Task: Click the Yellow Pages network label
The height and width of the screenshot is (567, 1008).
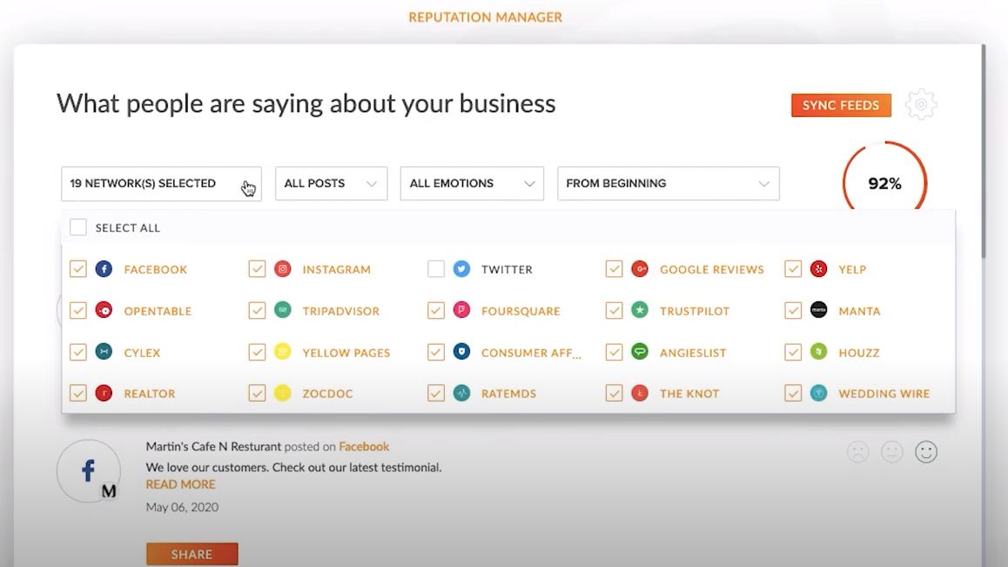Action: click(346, 353)
